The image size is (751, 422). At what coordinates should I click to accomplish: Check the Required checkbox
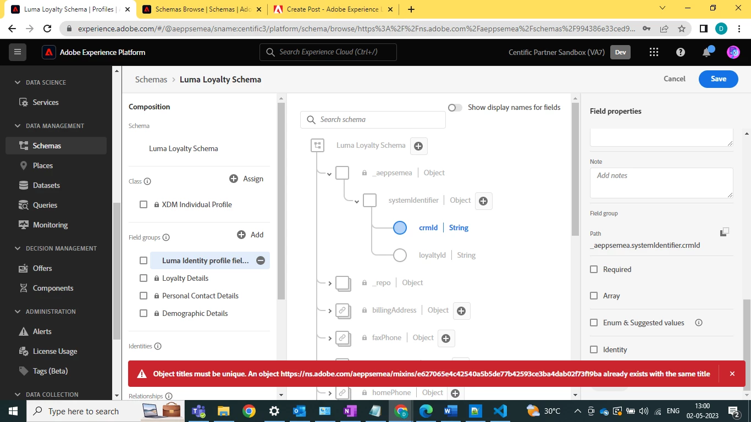pyautogui.click(x=594, y=269)
